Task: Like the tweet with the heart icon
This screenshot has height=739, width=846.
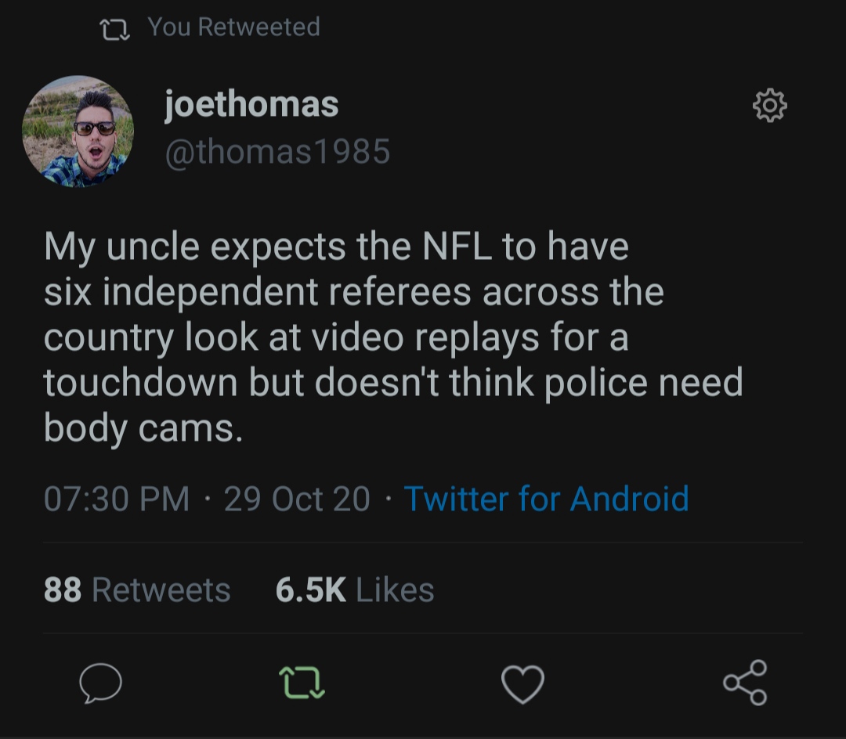Action: tap(522, 683)
